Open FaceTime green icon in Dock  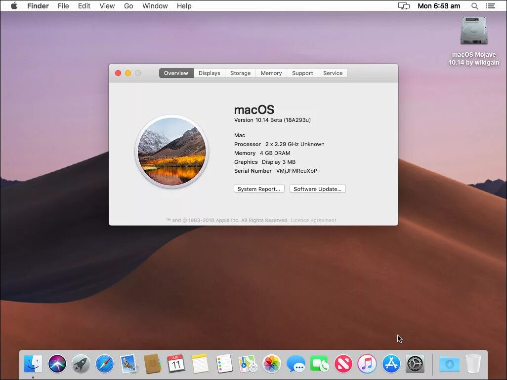click(x=319, y=364)
